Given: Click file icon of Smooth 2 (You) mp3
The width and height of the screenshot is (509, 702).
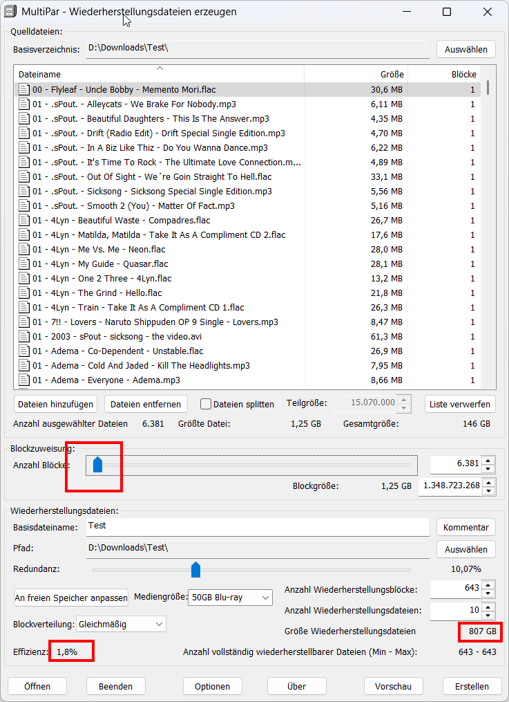Looking at the screenshot, I should click(x=24, y=206).
